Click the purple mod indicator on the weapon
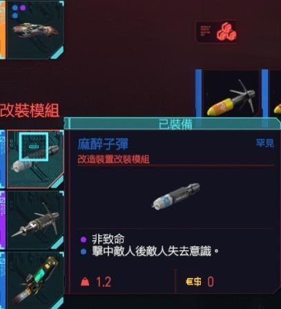The height and width of the screenshot is (309, 281). point(23,8)
